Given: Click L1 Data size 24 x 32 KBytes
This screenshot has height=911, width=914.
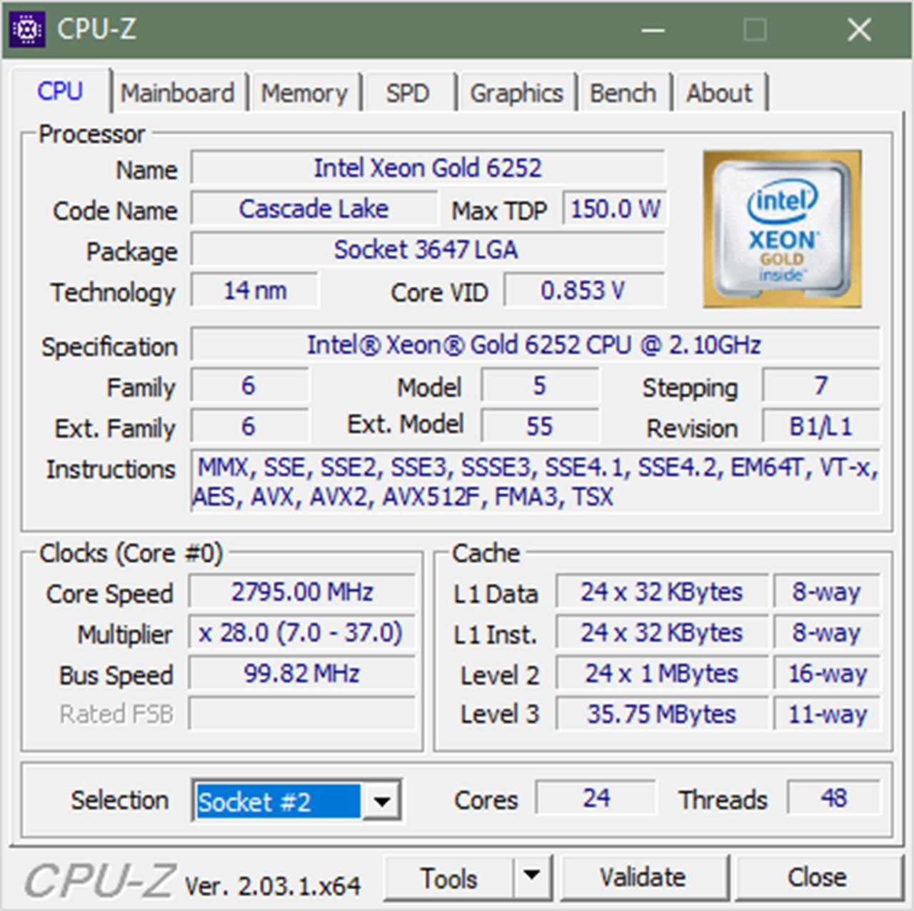Looking at the screenshot, I should coord(662,592).
